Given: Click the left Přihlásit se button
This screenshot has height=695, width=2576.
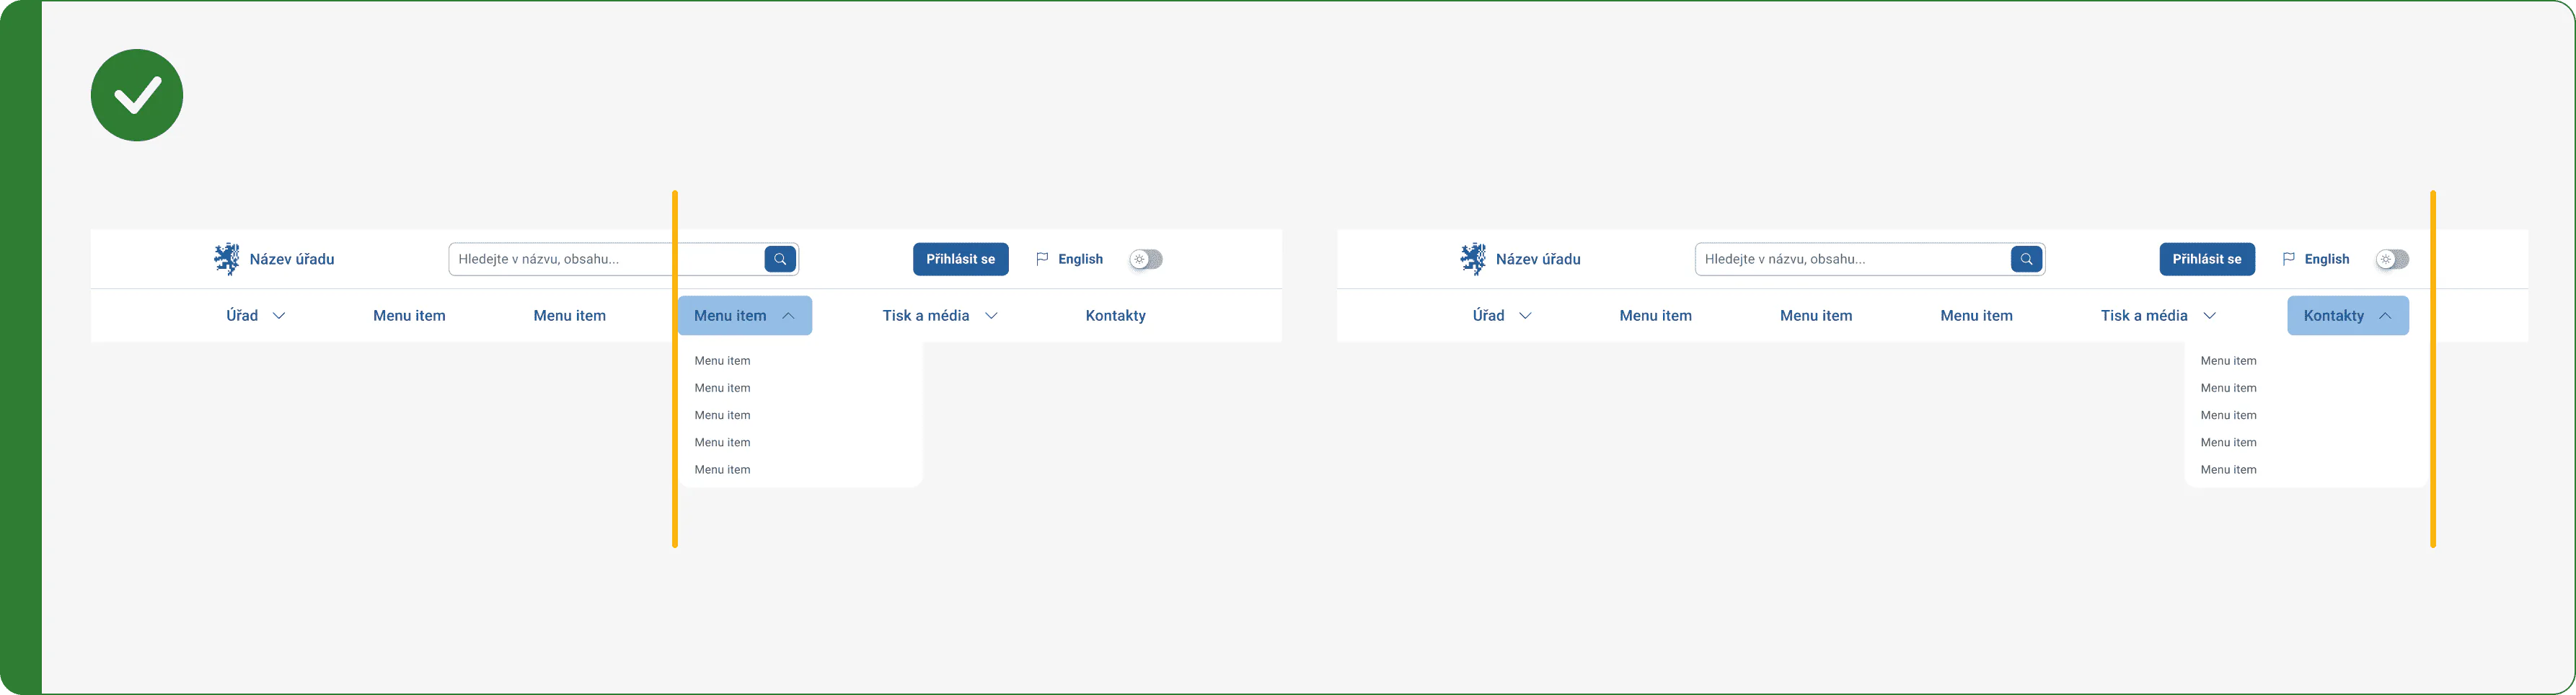Looking at the screenshot, I should coord(960,259).
